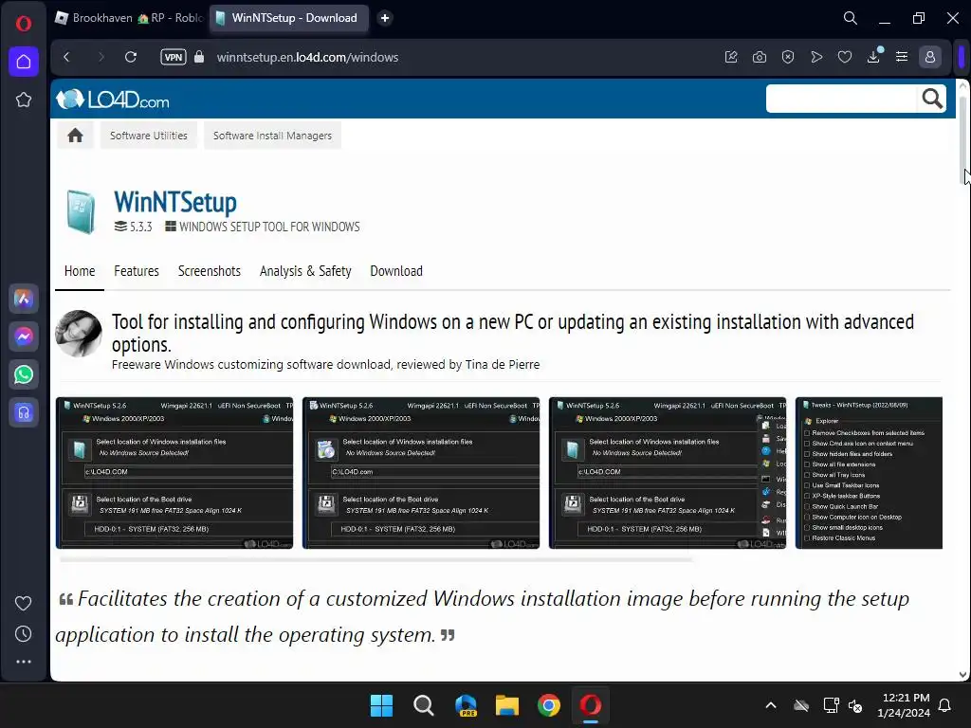Viewport: 971px width, 728px height.
Task: Reload the current page
Action: click(131, 57)
